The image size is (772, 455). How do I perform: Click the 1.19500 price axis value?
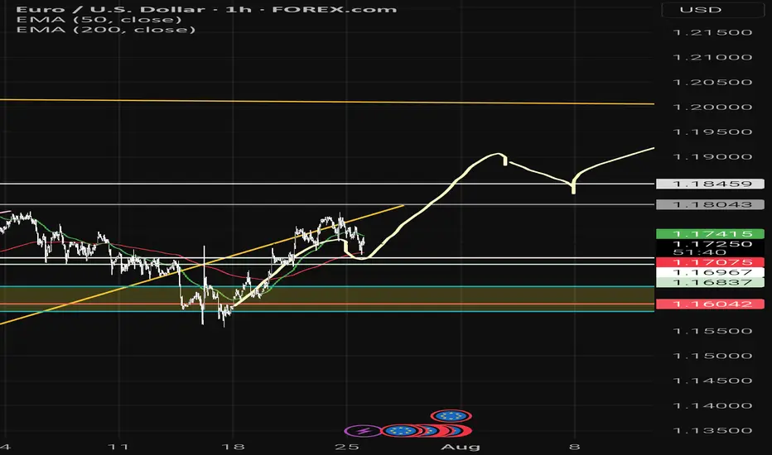(712, 132)
